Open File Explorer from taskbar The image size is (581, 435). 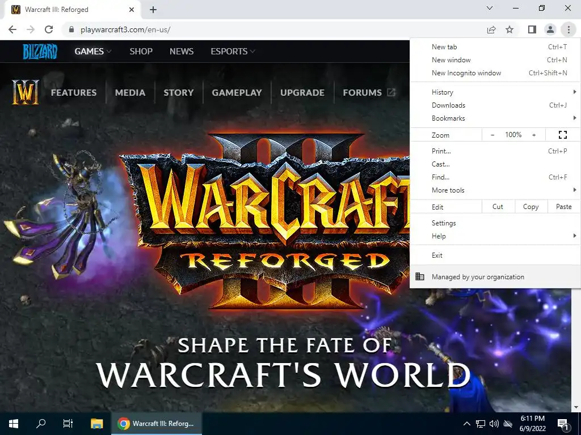point(96,424)
